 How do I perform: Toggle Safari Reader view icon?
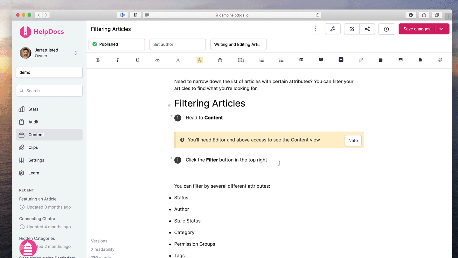coord(147,15)
